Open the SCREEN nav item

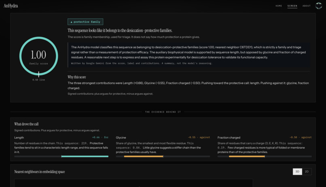click(x=292, y=6)
